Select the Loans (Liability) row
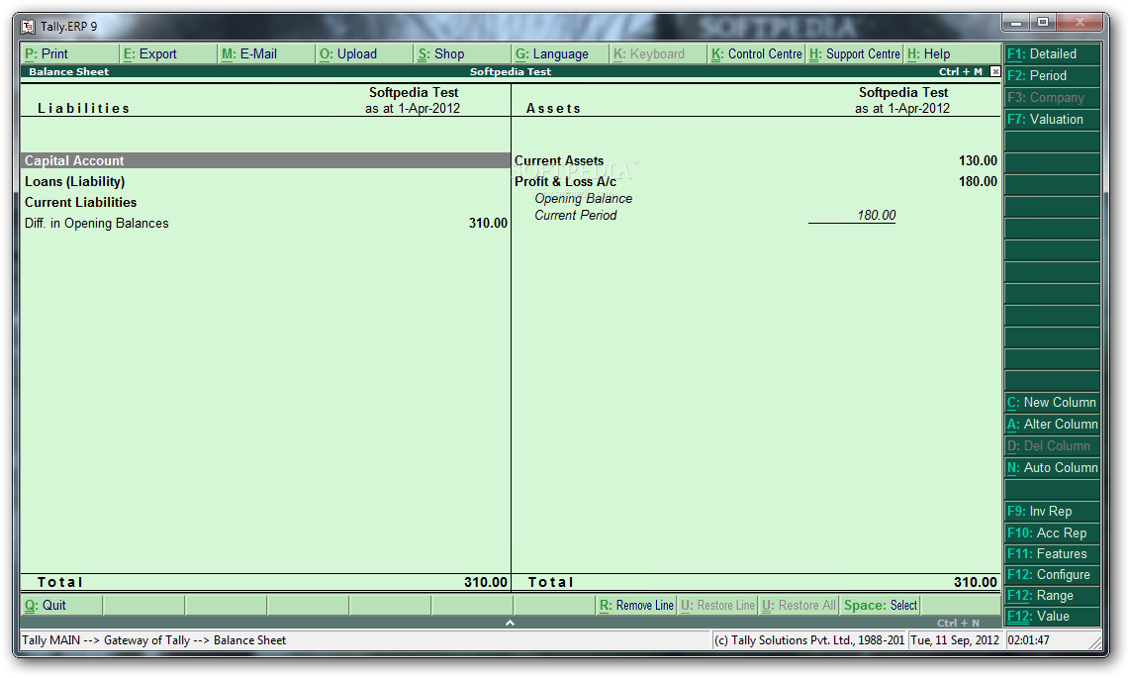 tap(265, 181)
